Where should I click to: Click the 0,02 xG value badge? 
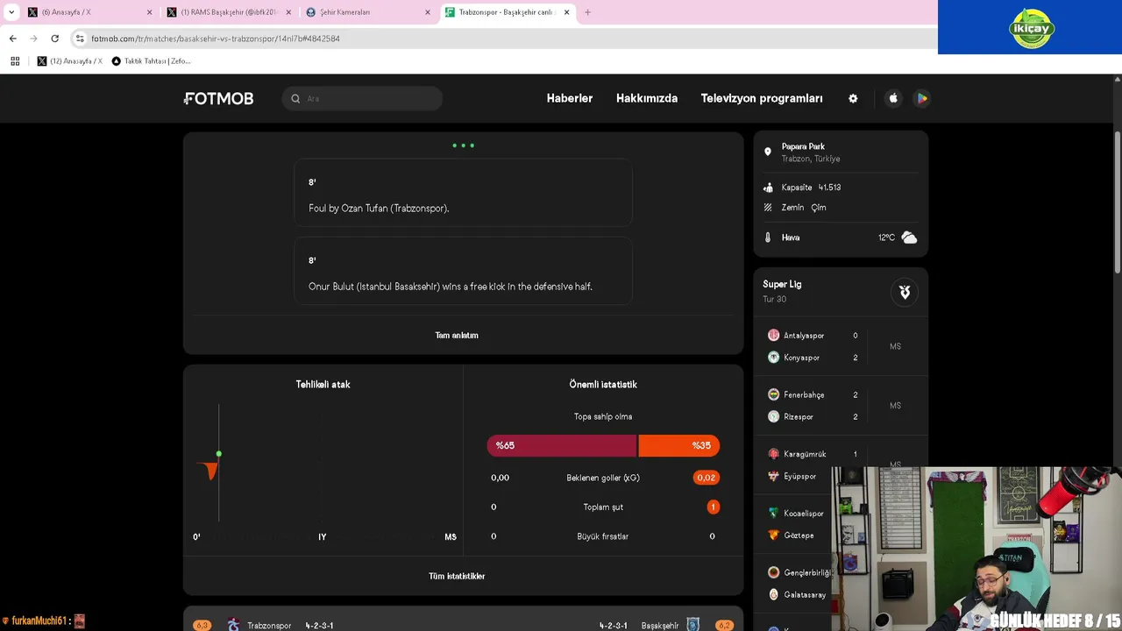(x=706, y=478)
